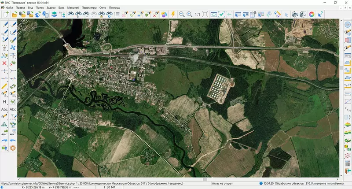
Task: Open the map layers stack icon
Action: point(54,15)
